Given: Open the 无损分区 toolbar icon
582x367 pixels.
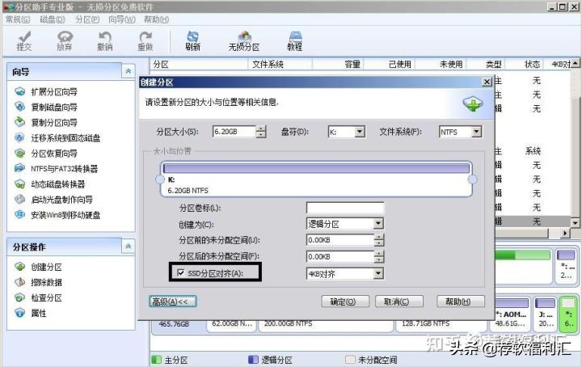Looking at the screenshot, I should coord(244,40).
